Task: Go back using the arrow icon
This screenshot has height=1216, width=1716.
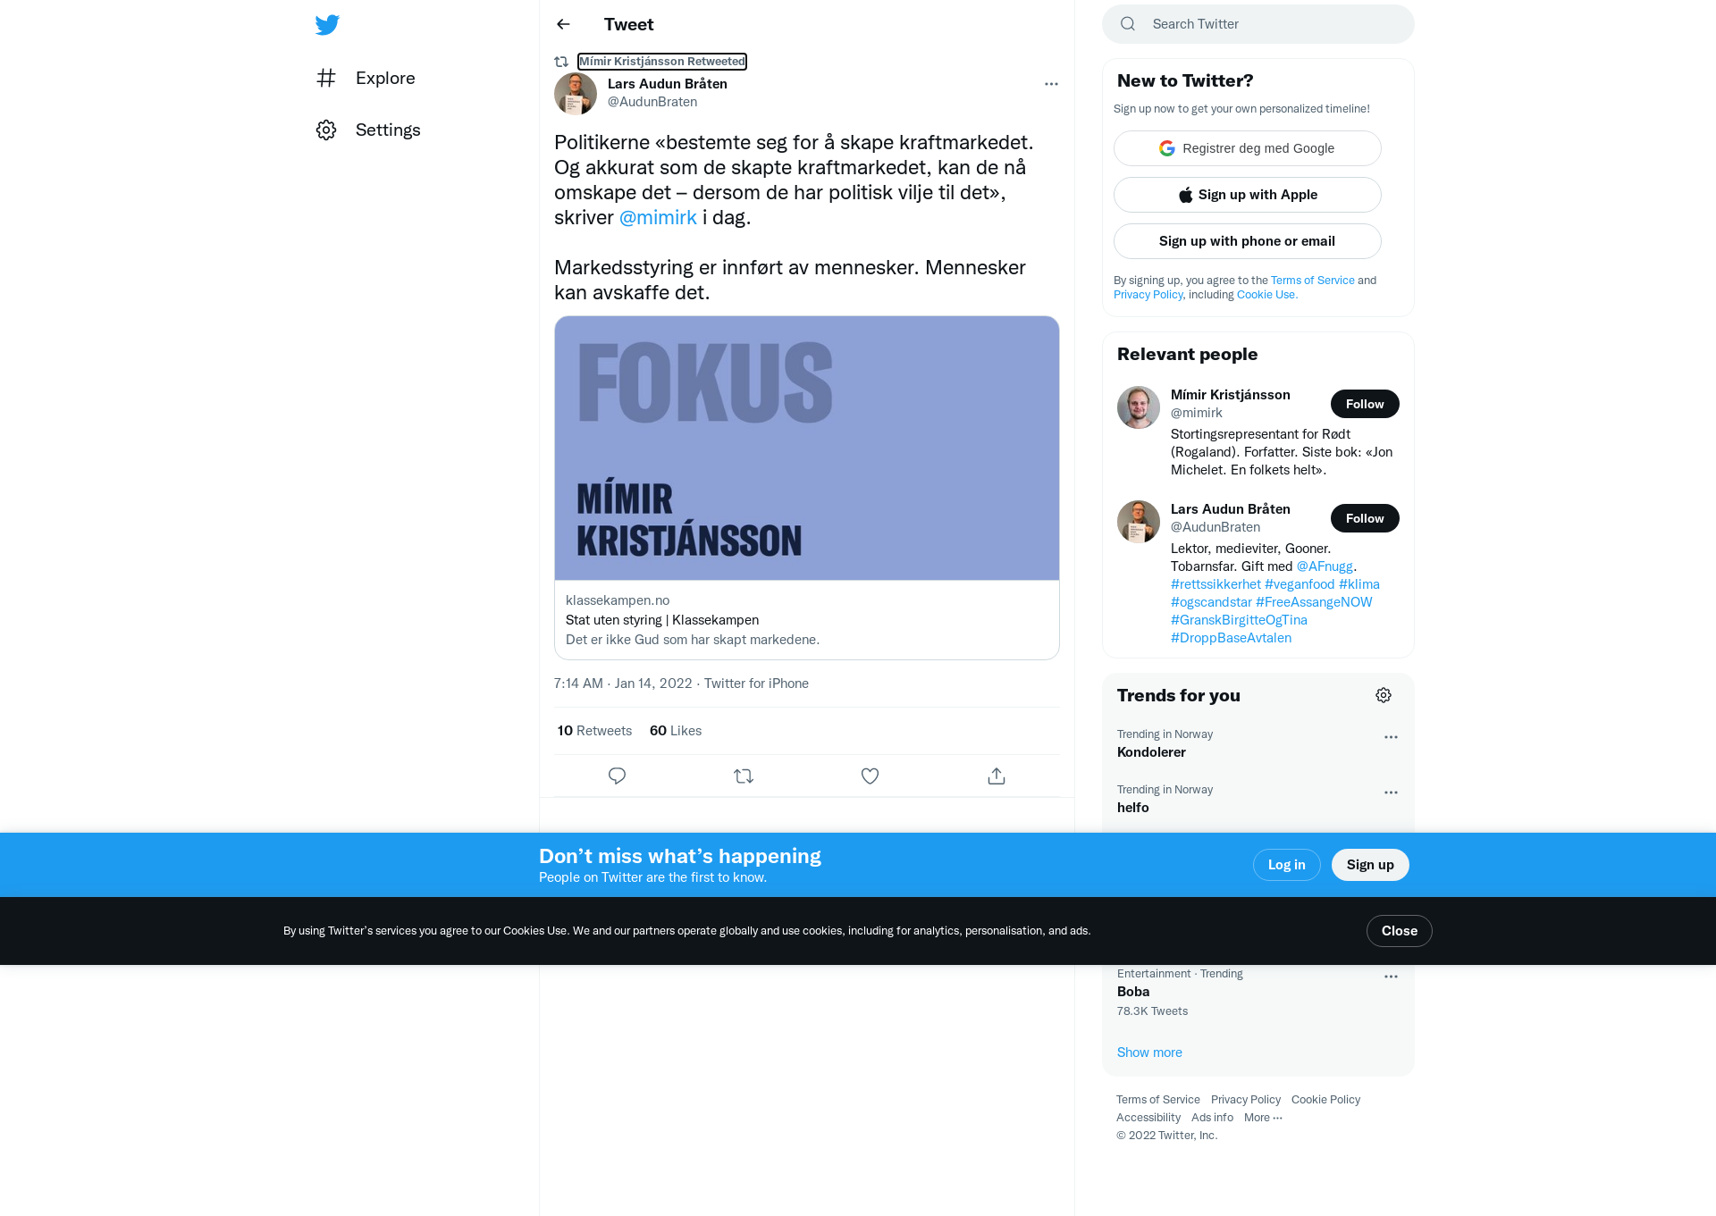Action: 563,24
